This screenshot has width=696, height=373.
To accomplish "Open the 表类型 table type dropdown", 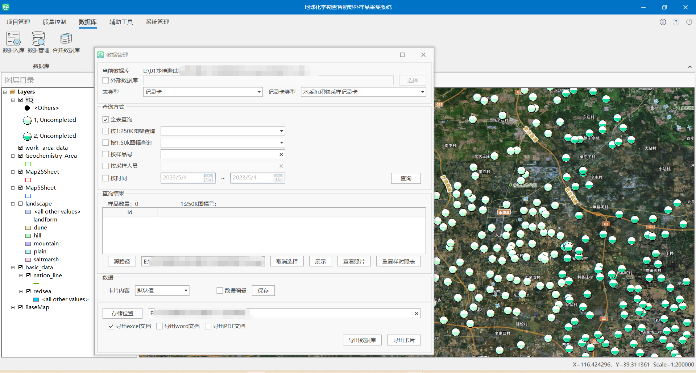I will [x=259, y=92].
